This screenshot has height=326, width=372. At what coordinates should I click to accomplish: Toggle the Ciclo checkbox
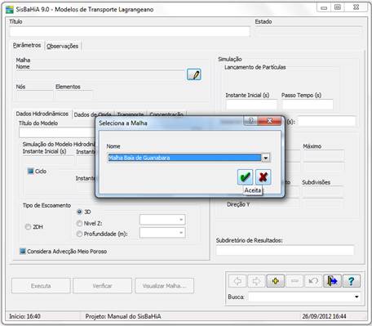pyautogui.click(x=31, y=171)
